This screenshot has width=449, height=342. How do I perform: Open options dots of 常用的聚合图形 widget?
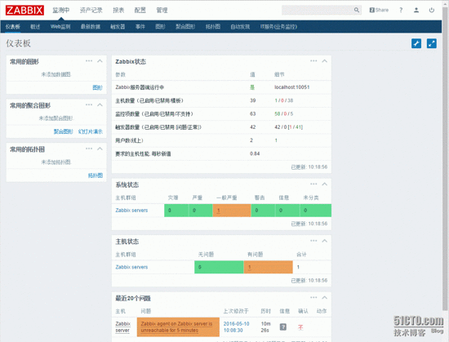[89, 104]
